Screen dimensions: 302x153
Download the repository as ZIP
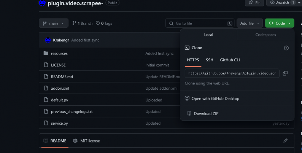coord(206,114)
